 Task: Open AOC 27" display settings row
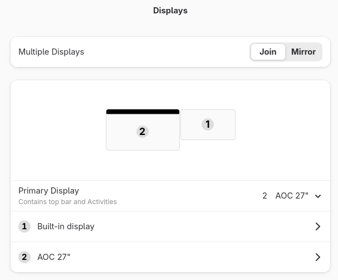tap(167, 257)
